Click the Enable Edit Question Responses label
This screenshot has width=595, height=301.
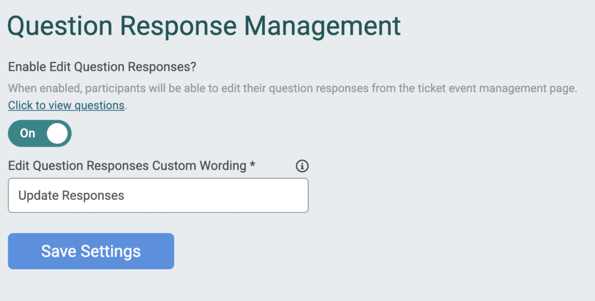102,67
